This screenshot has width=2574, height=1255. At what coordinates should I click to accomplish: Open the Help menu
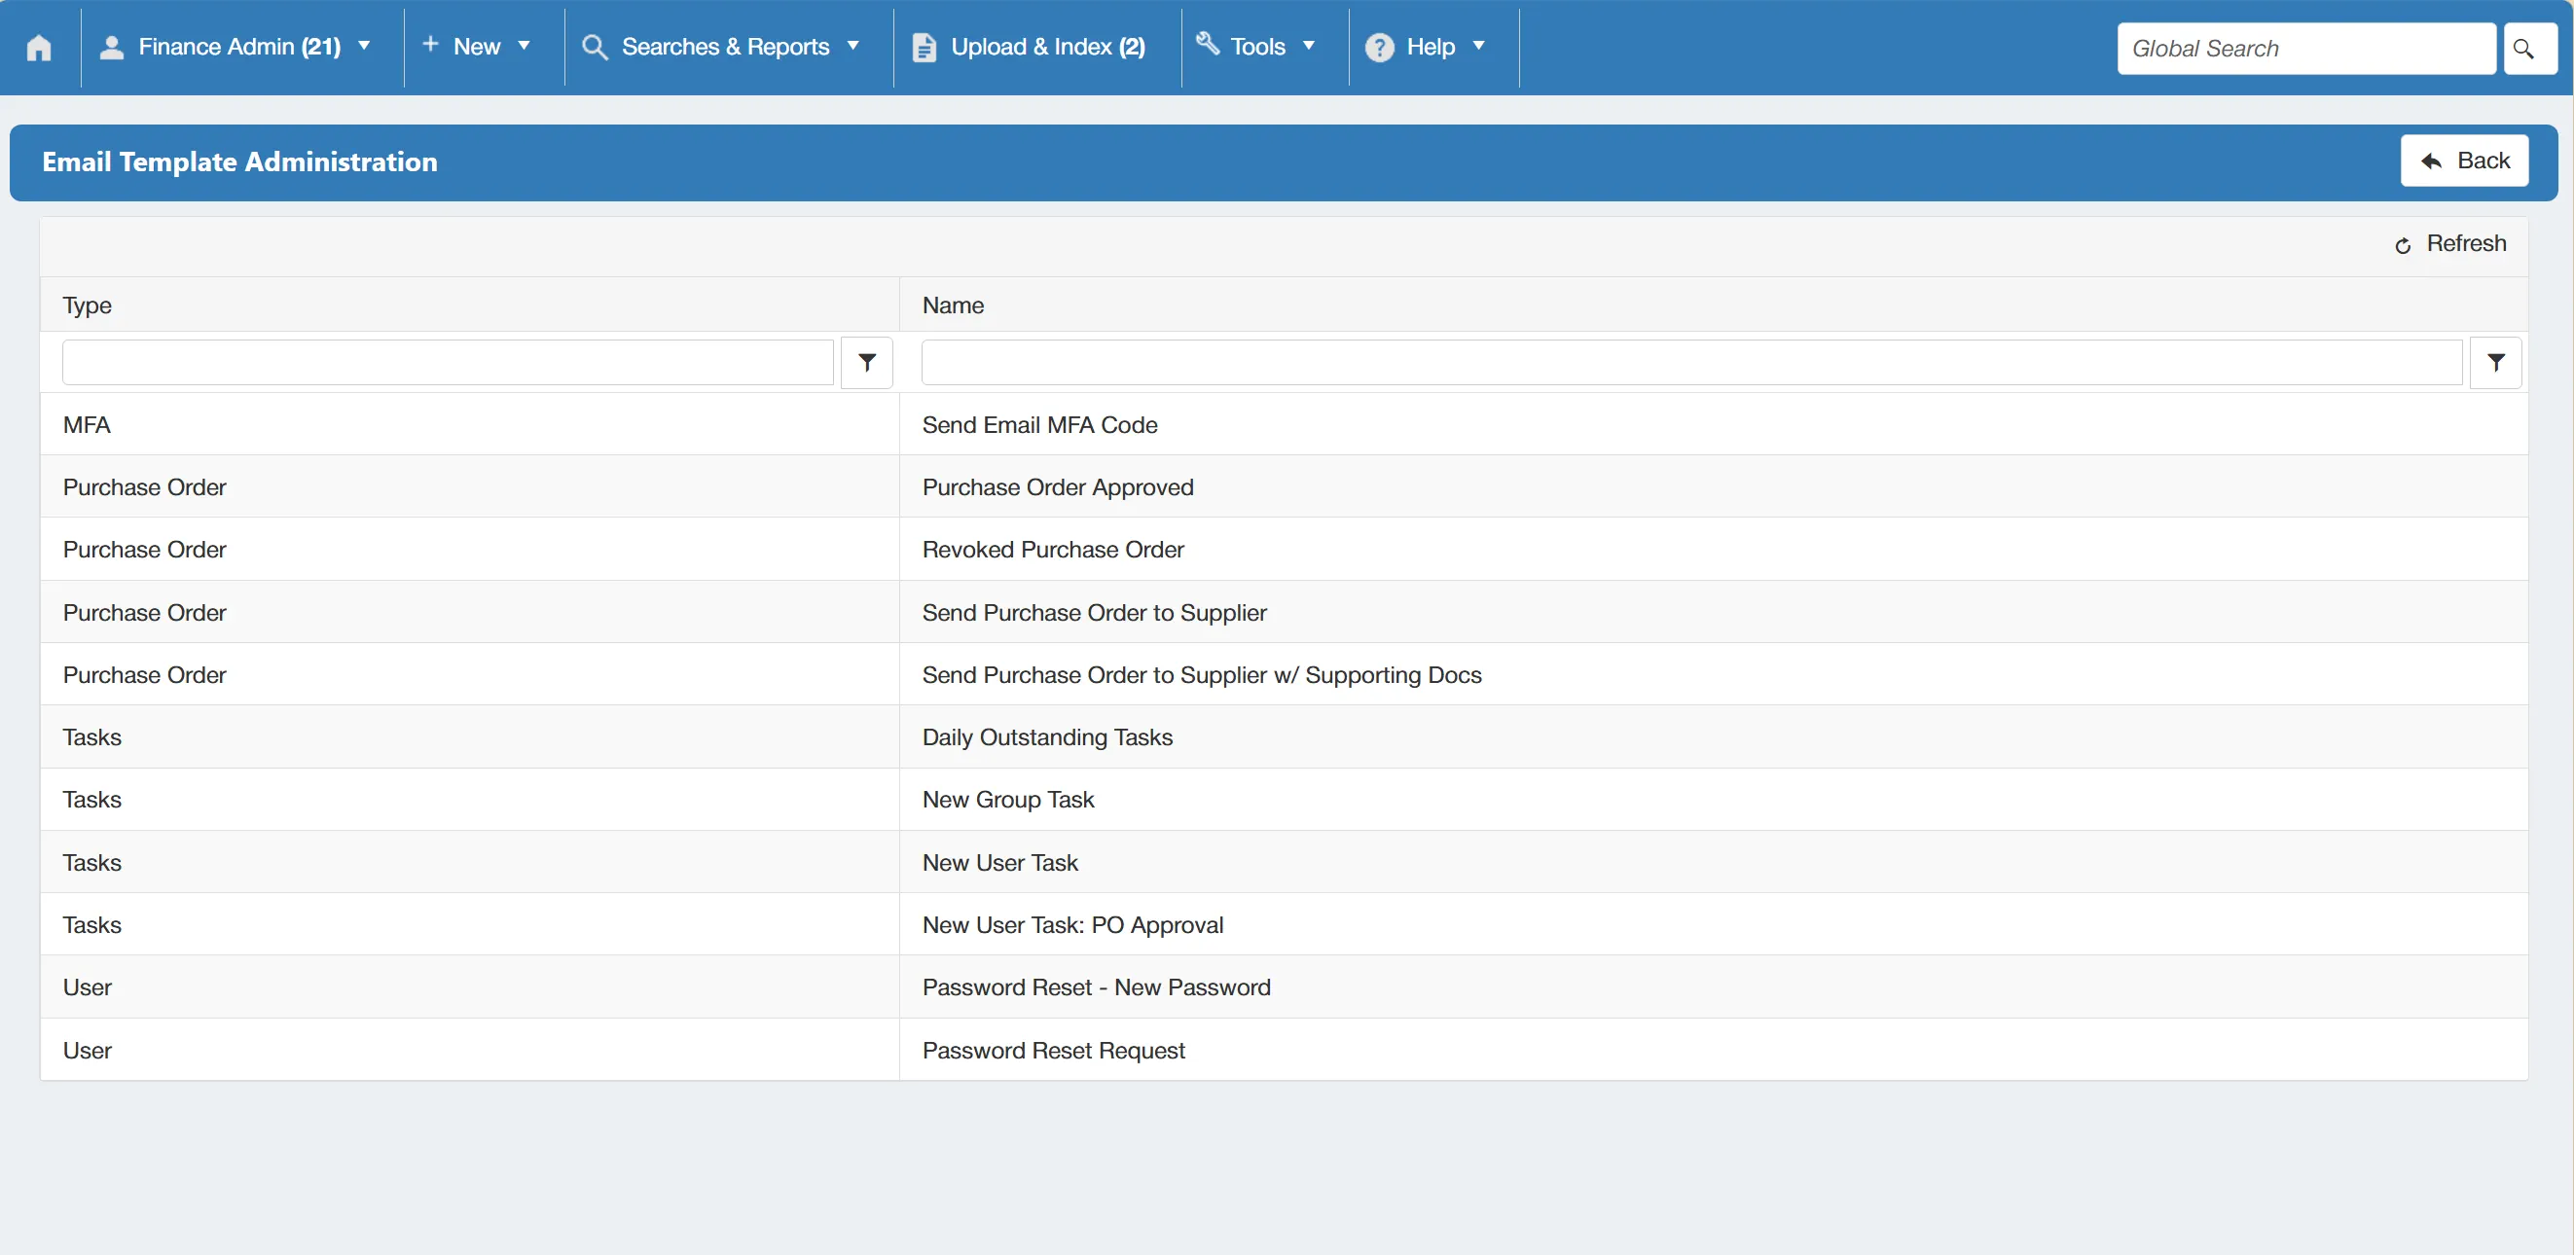1431,47
